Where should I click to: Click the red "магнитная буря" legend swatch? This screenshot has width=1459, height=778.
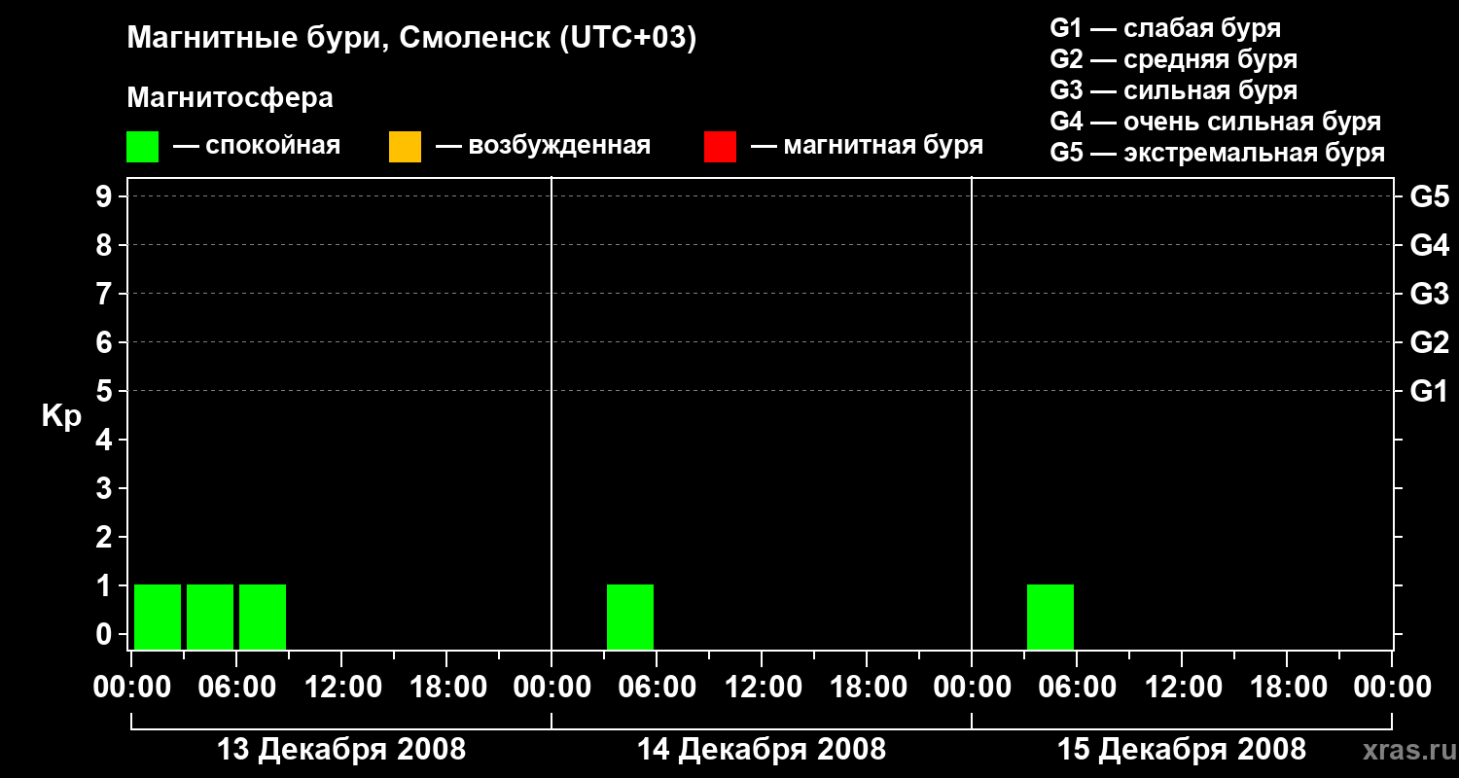[720, 147]
